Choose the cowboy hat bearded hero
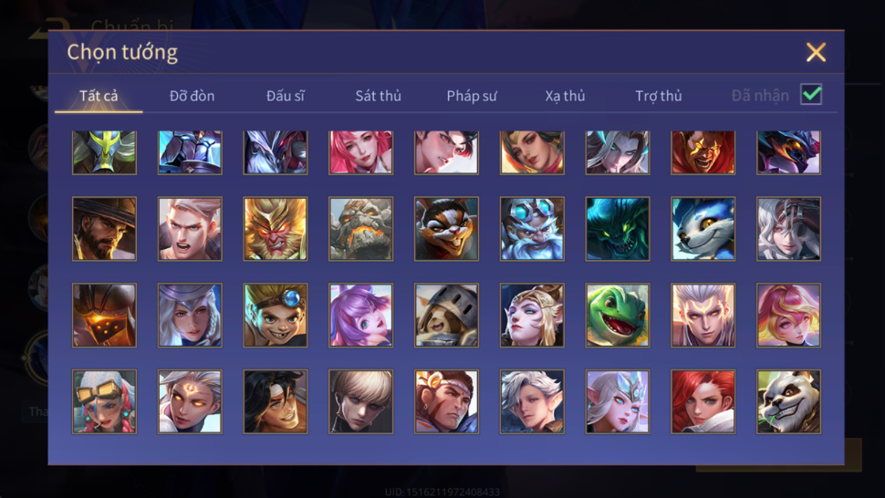 click(104, 229)
